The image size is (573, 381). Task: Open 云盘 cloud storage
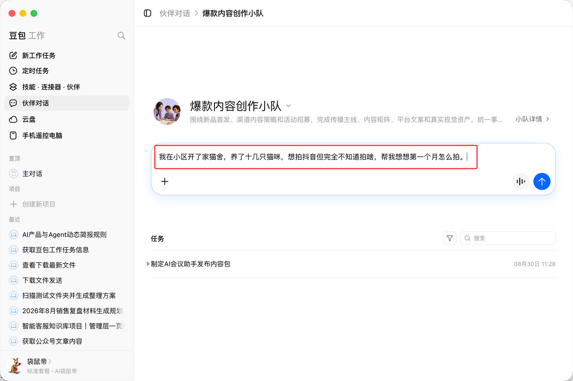(67, 119)
